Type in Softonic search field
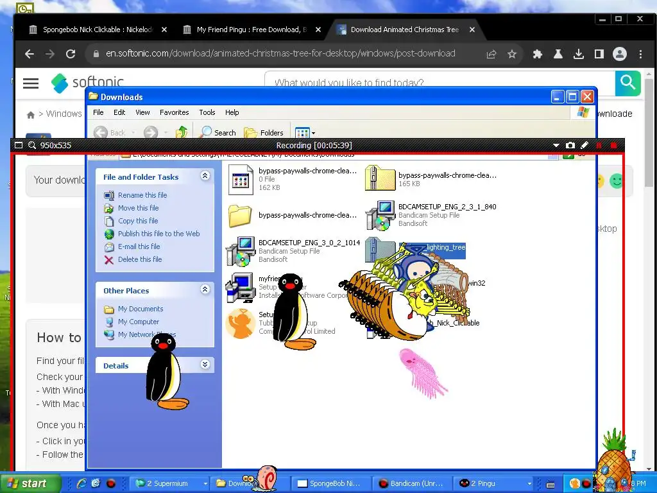 pos(440,83)
